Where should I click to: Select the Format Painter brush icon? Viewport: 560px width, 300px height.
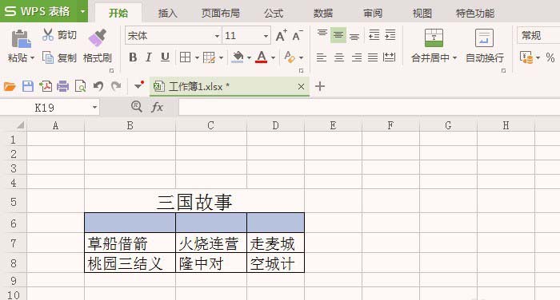pos(98,37)
